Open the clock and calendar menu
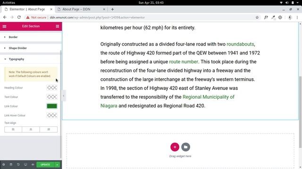This screenshot has height=169, width=302. click(x=151, y=2)
